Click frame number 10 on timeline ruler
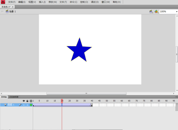The height and width of the screenshot is (130, 178). (x=47, y=101)
